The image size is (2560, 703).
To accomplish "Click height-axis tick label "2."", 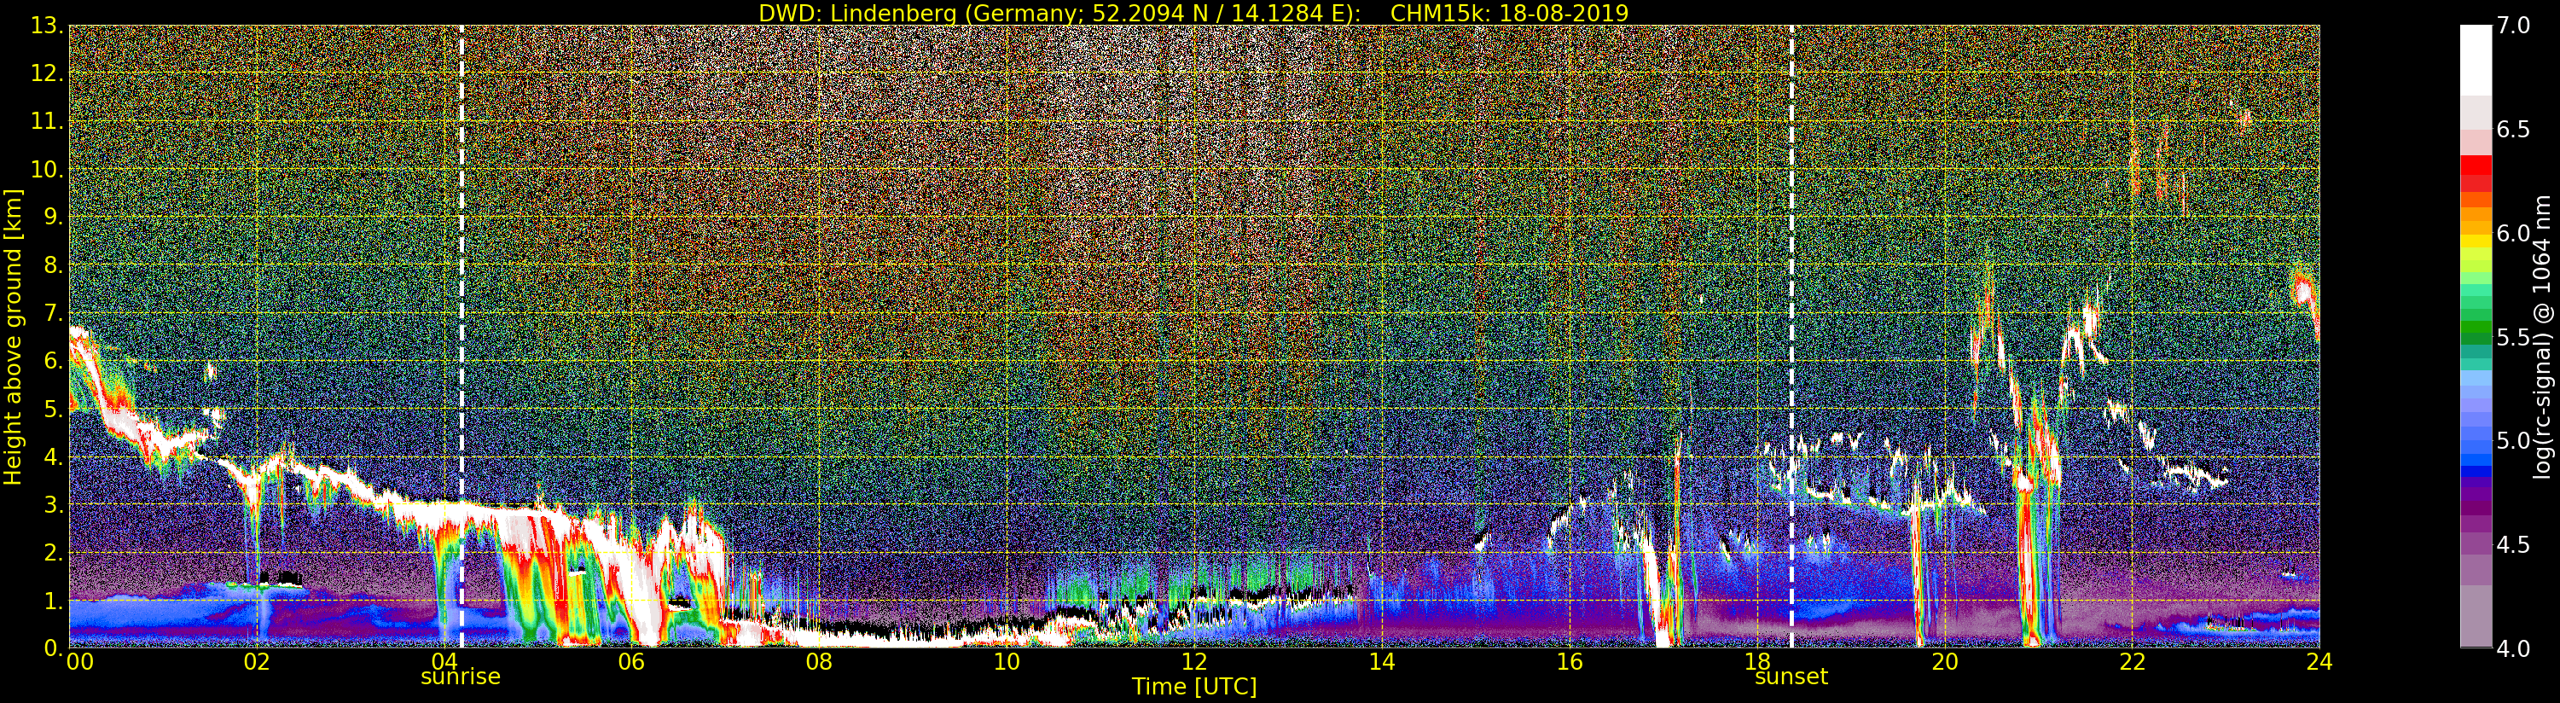I will pyautogui.click(x=53, y=553).
